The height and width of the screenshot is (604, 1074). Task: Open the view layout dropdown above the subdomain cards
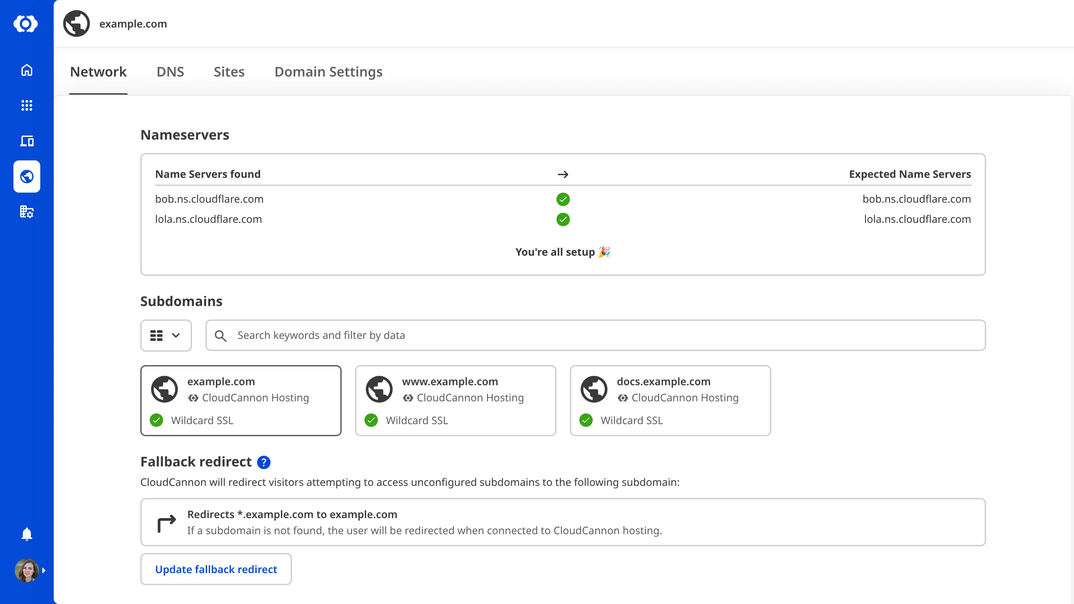tap(165, 335)
